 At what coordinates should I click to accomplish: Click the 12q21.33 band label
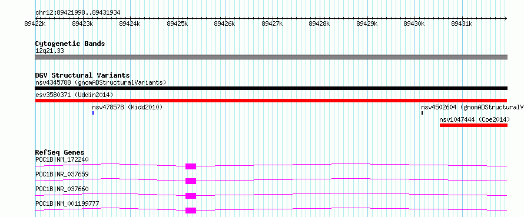point(49,51)
